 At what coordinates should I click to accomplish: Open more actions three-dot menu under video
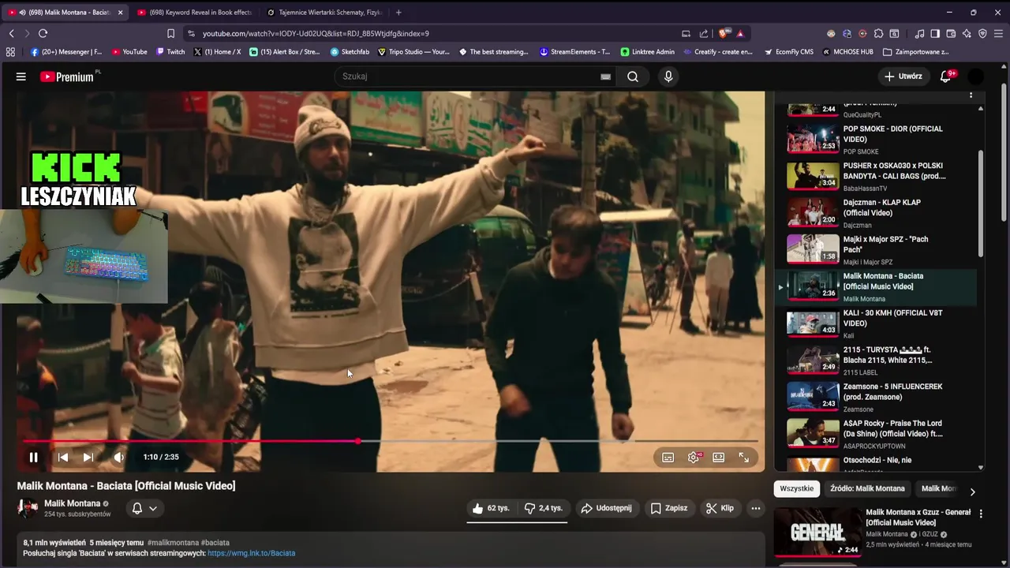tap(756, 508)
